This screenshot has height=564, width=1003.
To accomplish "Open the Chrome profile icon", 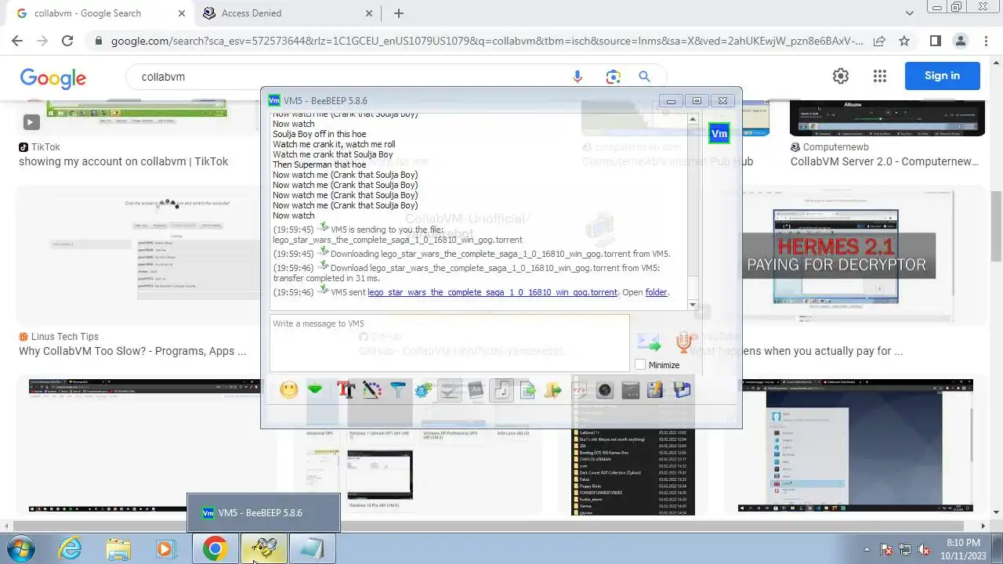I will point(960,41).
